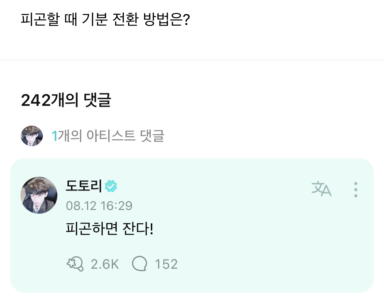Click the reply speech bubble icon

pyautogui.click(x=139, y=264)
